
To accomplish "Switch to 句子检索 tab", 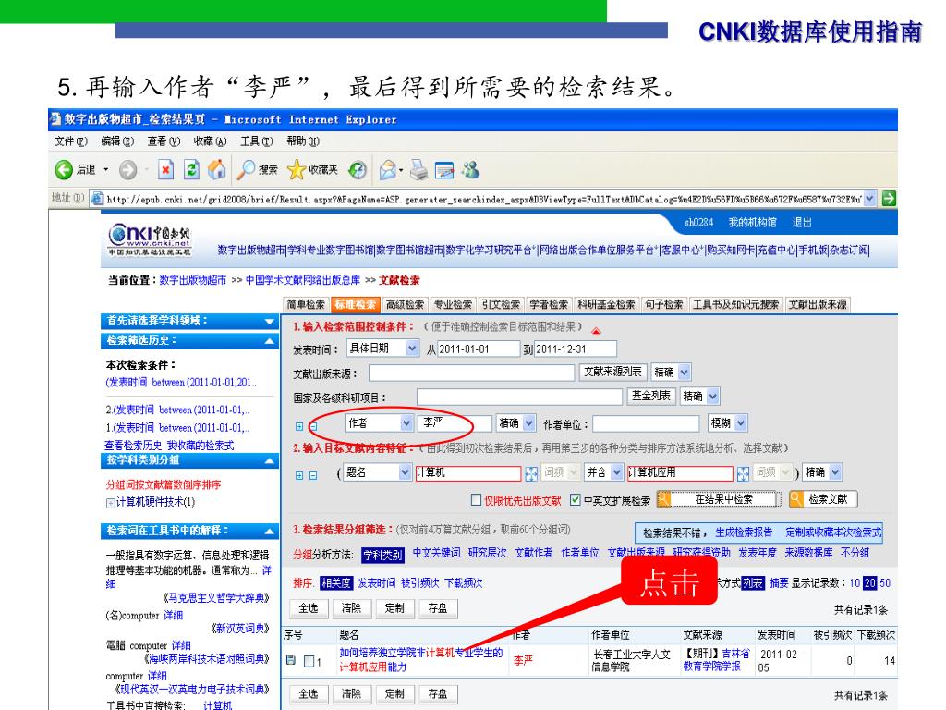I will [663, 304].
